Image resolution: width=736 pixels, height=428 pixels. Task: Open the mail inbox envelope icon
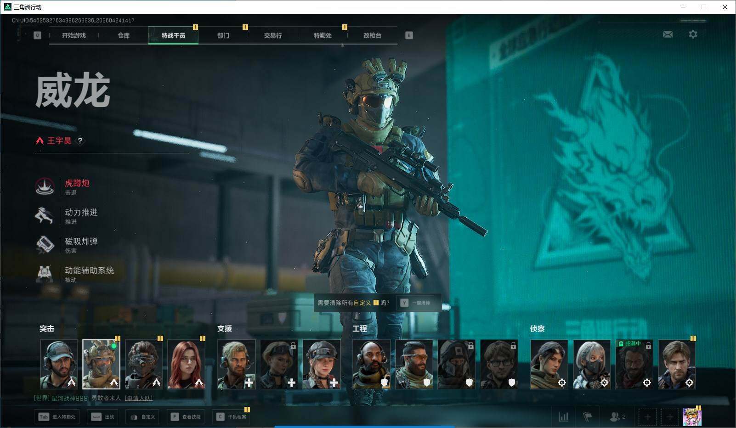point(668,34)
